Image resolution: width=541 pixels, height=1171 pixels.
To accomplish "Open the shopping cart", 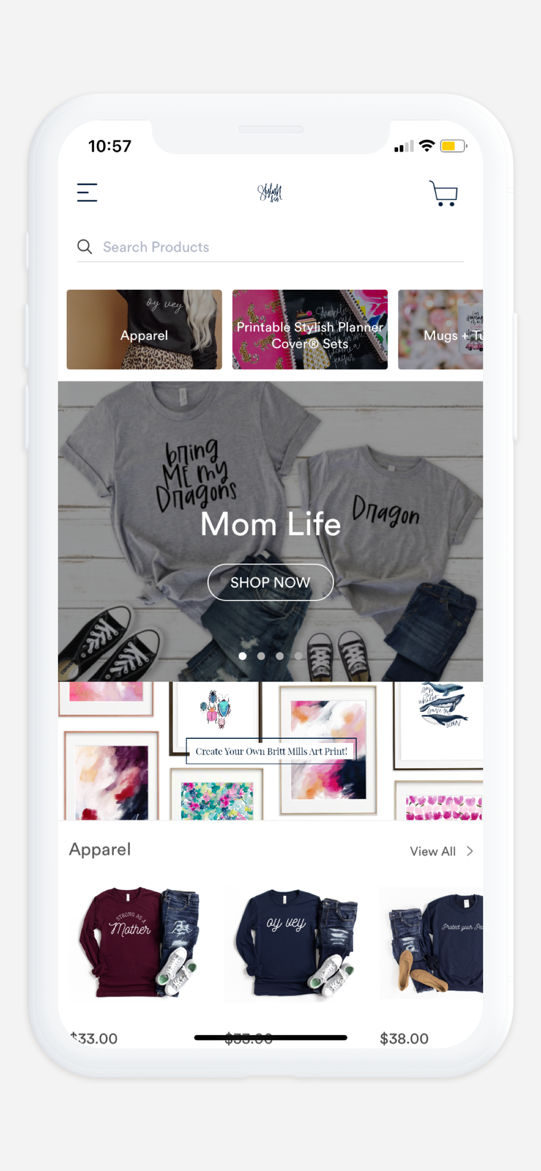I will [443, 193].
